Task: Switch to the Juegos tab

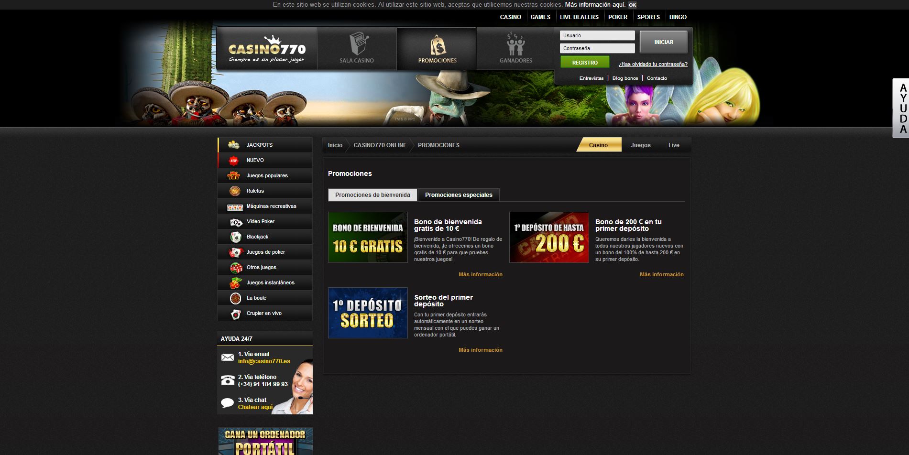Action: point(640,145)
